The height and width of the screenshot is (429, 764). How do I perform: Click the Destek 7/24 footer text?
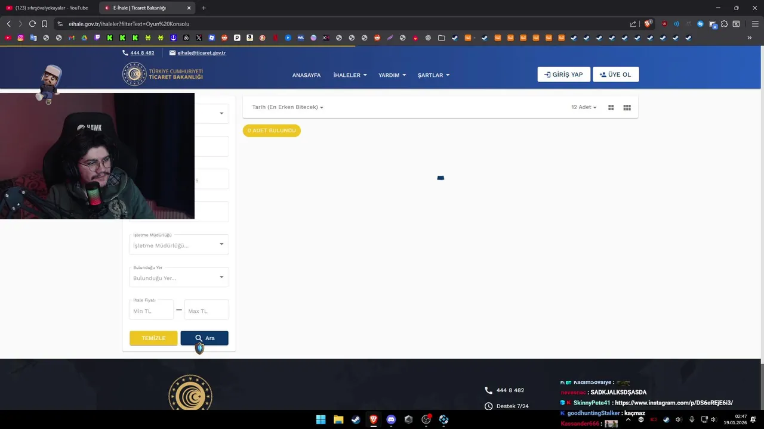513,406
